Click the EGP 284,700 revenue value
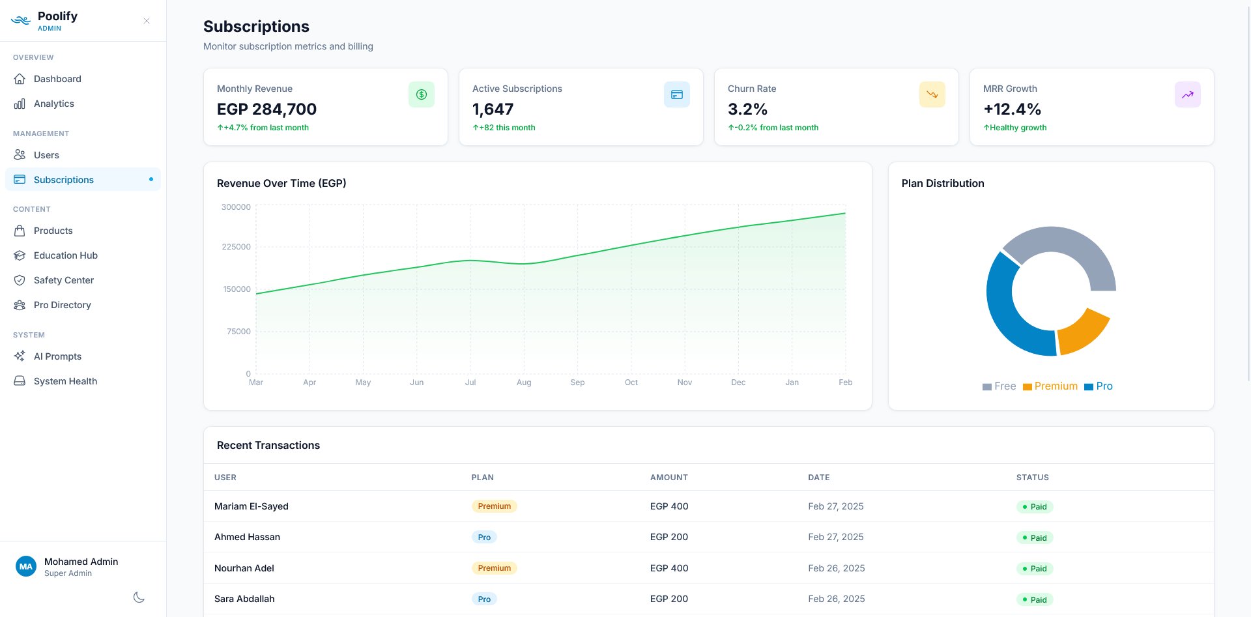The height and width of the screenshot is (617, 1251). pyautogui.click(x=266, y=109)
